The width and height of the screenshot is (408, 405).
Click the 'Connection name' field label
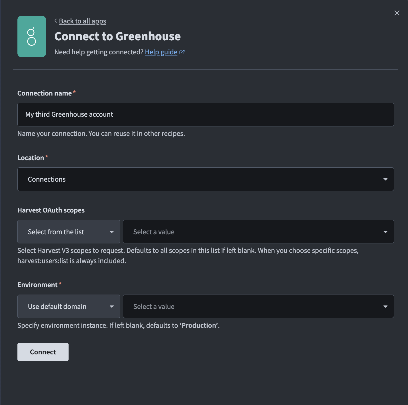click(45, 93)
